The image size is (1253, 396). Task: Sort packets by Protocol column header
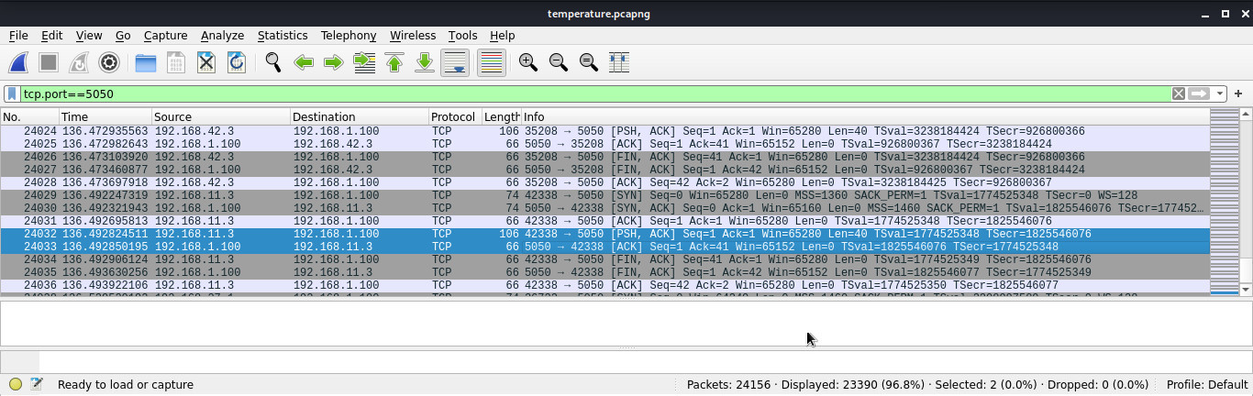453,117
